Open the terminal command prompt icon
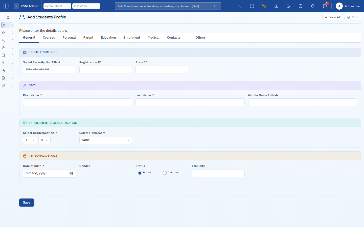 pyautogui.click(x=240, y=6)
